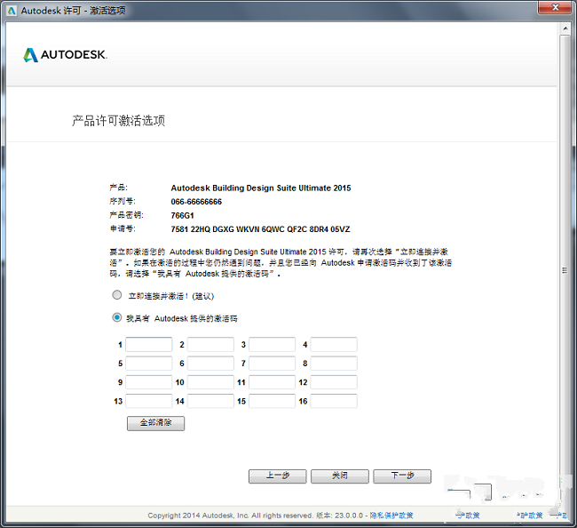Click the request code 7581 22HQ DGXG text
This screenshot has height=528, width=577.
(260, 229)
